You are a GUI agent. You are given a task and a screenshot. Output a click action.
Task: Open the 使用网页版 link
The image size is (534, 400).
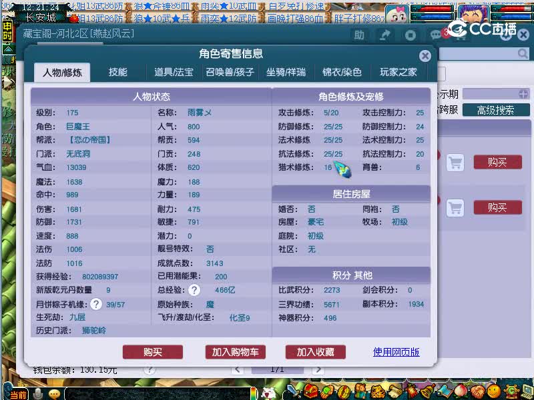(396, 352)
